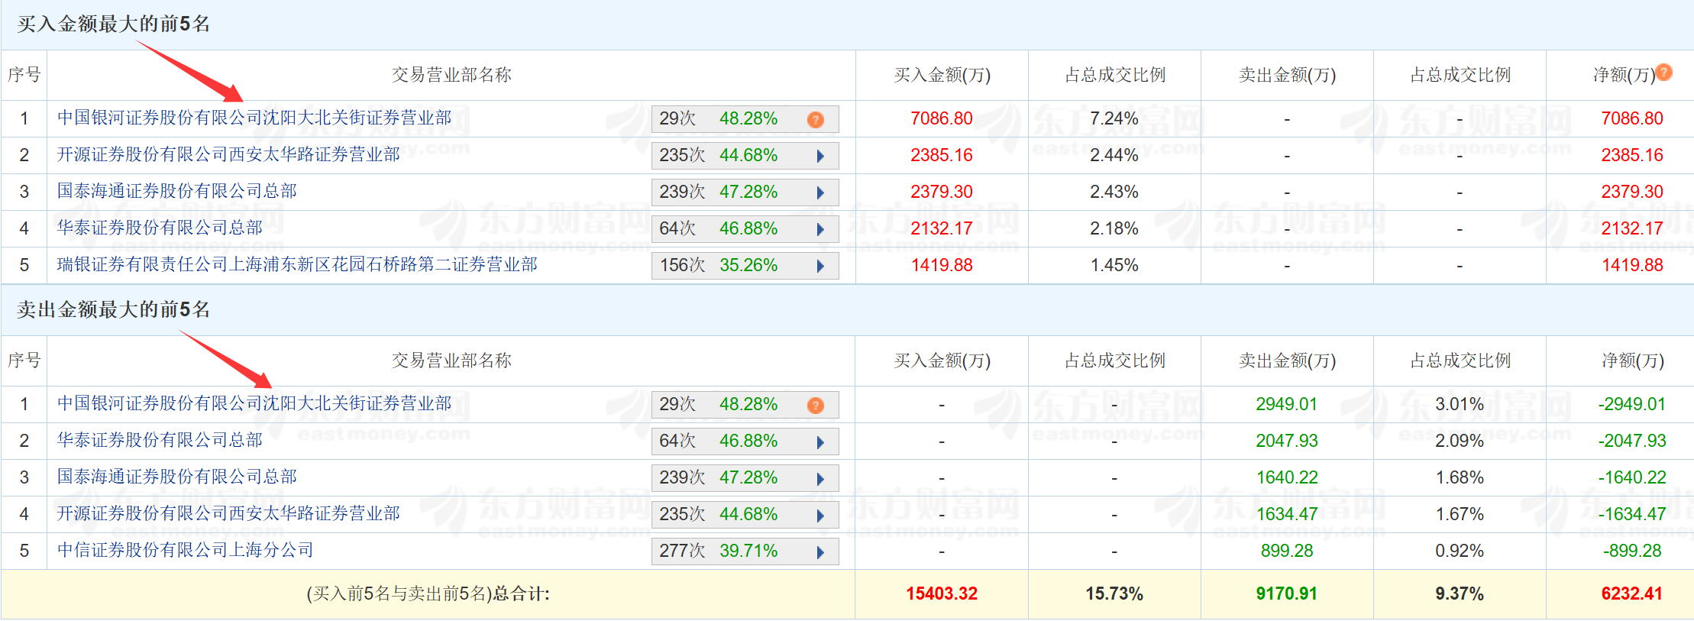Click buy amount 2385.16 in buy column
This screenshot has width=1694, height=621.
(x=942, y=155)
